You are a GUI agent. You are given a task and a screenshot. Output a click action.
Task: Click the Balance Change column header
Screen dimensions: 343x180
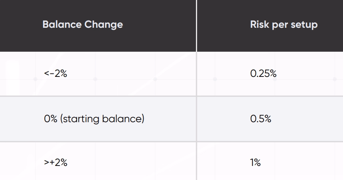click(83, 25)
